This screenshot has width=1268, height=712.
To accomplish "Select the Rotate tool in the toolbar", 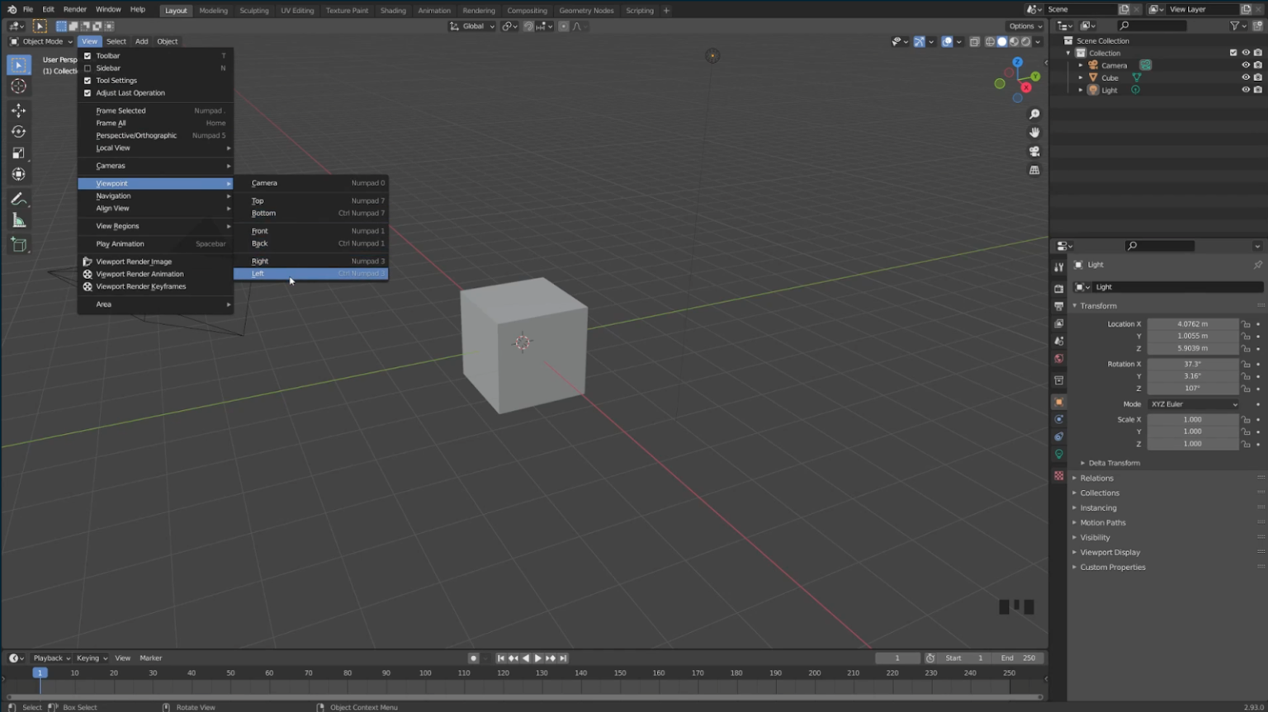I will [x=18, y=131].
